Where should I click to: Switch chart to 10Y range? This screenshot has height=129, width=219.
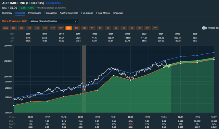tap(85, 28)
